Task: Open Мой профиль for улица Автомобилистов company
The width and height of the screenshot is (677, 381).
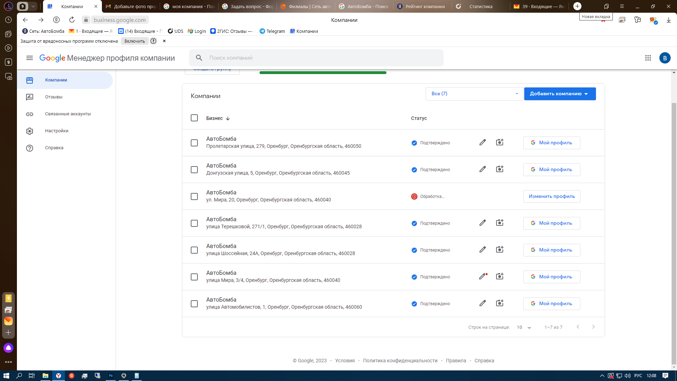Action: pyautogui.click(x=551, y=304)
